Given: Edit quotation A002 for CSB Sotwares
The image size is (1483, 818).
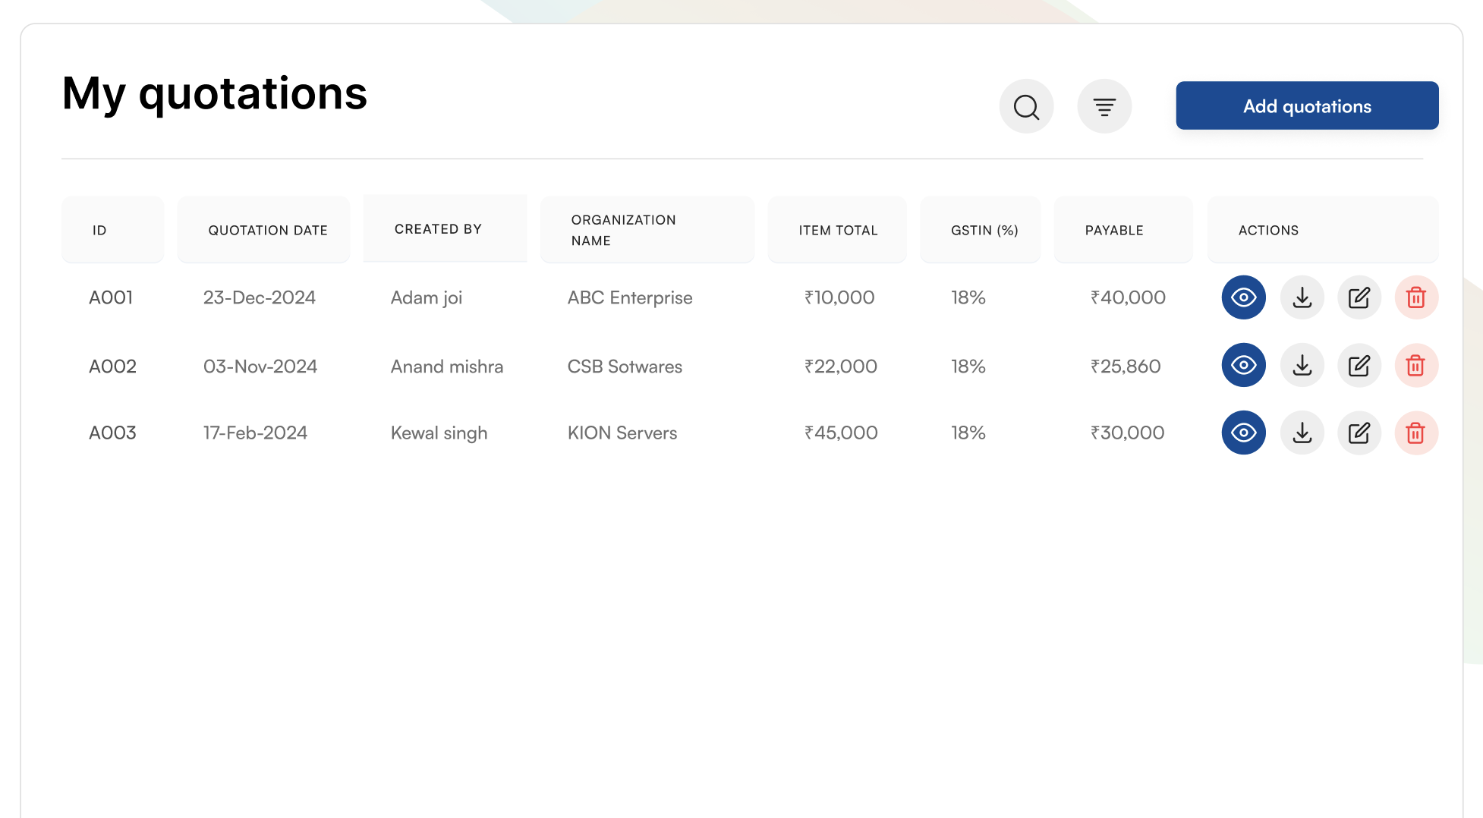Looking at the screenshot, I should [1359, 365].
